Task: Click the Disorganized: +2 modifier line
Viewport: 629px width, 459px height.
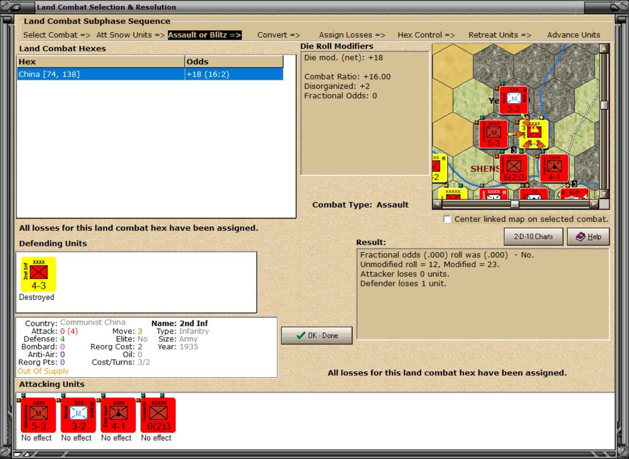Action: [x=337, y=86]
